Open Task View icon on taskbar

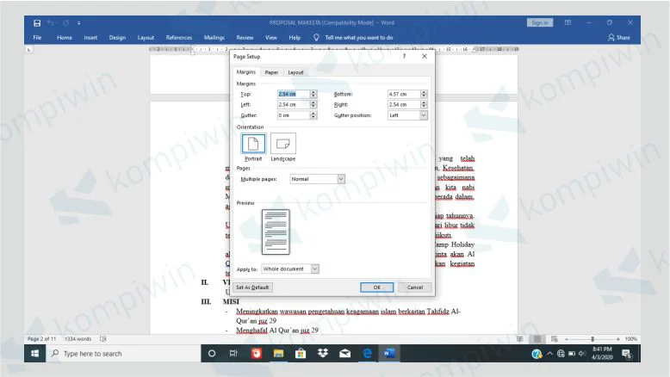(233, 354)
